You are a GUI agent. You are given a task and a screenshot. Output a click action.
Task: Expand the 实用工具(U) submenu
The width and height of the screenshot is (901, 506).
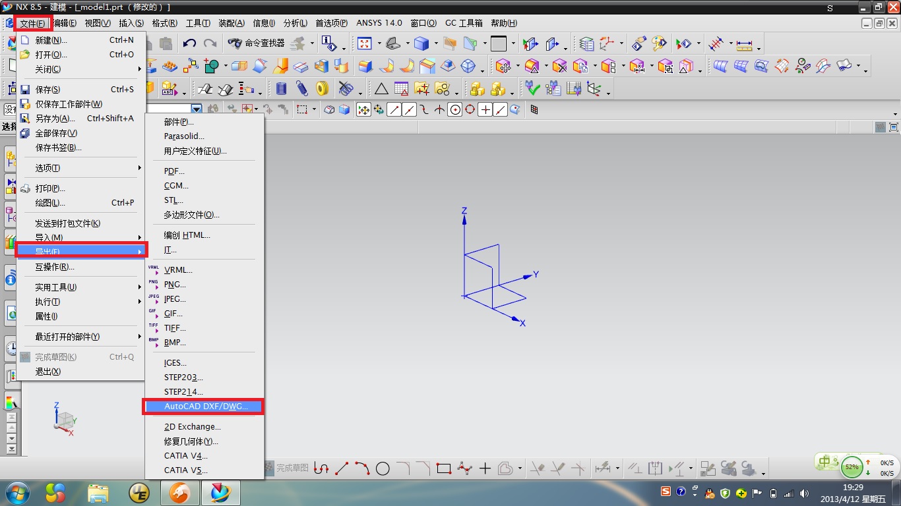coord(80,287)
